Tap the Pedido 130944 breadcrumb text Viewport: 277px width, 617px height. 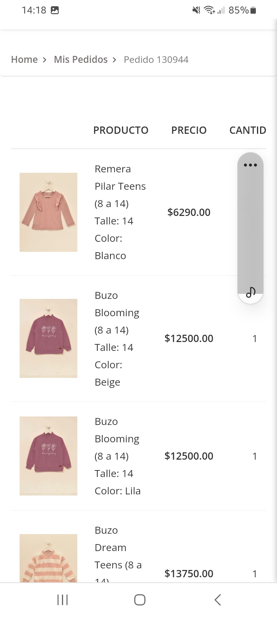point(156,59)
